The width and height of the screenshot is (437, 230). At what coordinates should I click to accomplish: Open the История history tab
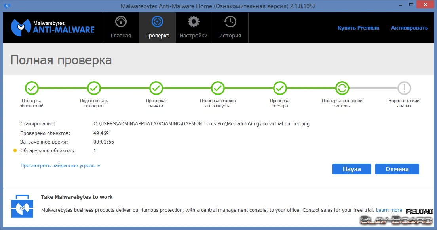[230, 28]
